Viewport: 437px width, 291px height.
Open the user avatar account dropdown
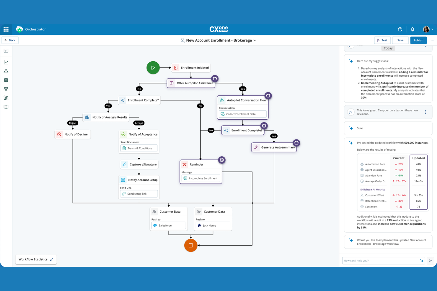428,29
